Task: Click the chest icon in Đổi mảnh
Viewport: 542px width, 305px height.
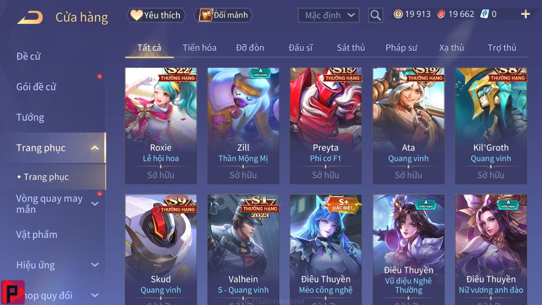Action: coord(205,15)
